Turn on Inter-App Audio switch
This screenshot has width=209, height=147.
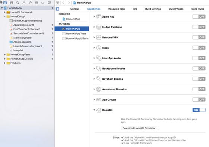199,58
